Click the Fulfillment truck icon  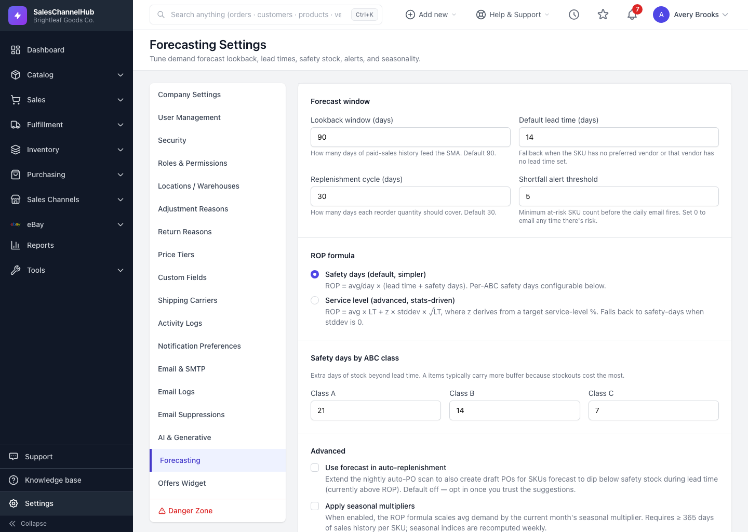pyautogui.click(x=16, y=125)
